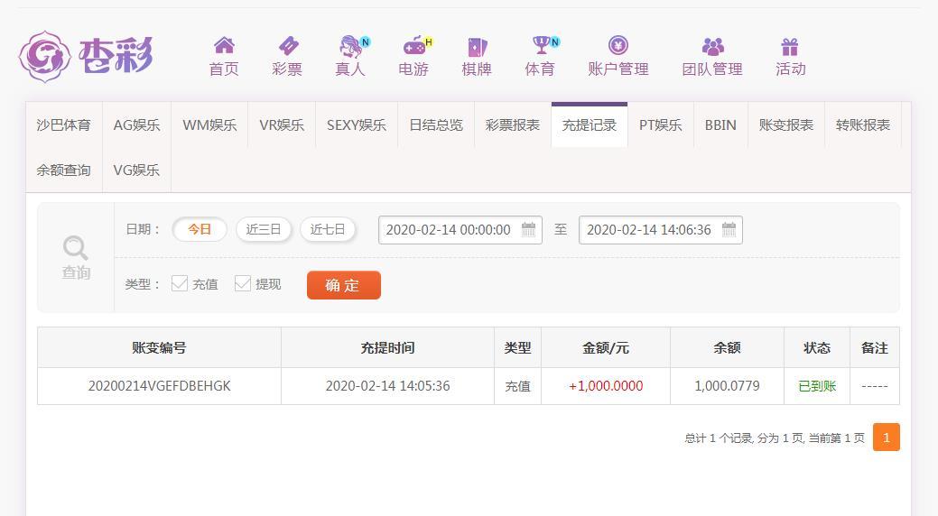Switch to the 账变报表 tab
The image size is (938, 516).
coord(786,125)
